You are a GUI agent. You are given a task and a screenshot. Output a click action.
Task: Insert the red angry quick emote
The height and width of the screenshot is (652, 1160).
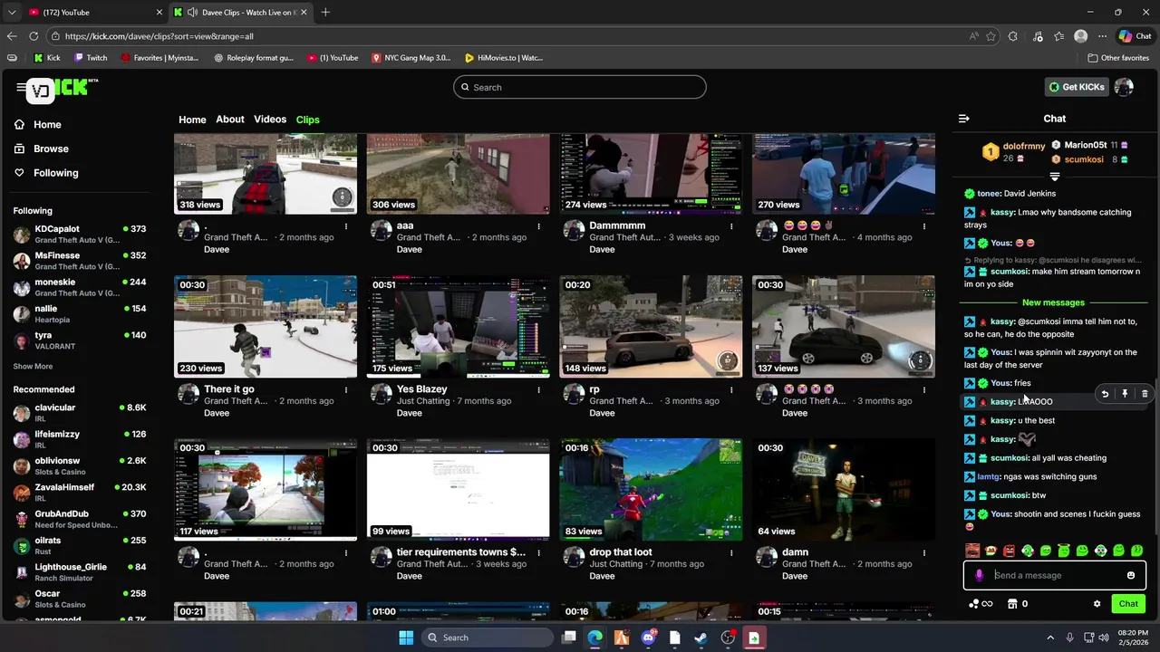pyautogui.click(x=1009, y=551)
